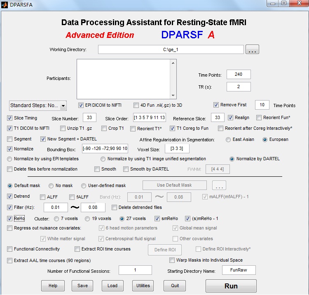Edit the Slice Number field
The width and height of the screenshot is (309, 295).
(x=89, y=118)
